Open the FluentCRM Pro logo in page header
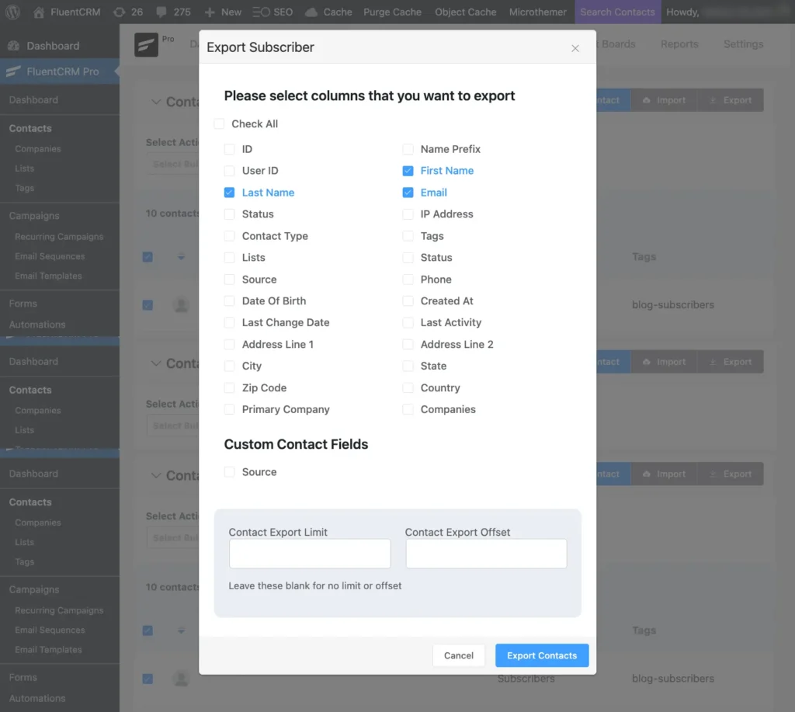The image size is (795, 712). (x=146, y=44)
